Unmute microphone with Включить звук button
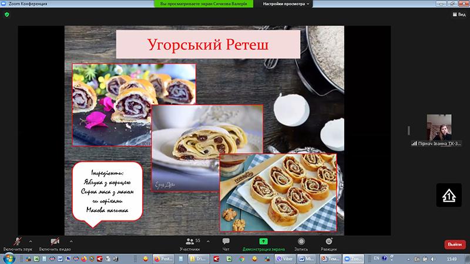 tap(18, 243)
